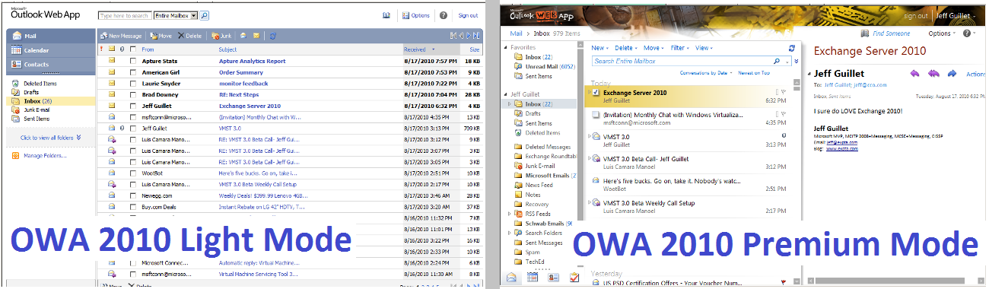Screen dimensions: 989x289
Task: Check the Newegg.com message checkbox
Action: click(133, 195)
